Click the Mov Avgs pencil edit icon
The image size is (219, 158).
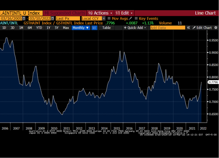click(131, 18)
